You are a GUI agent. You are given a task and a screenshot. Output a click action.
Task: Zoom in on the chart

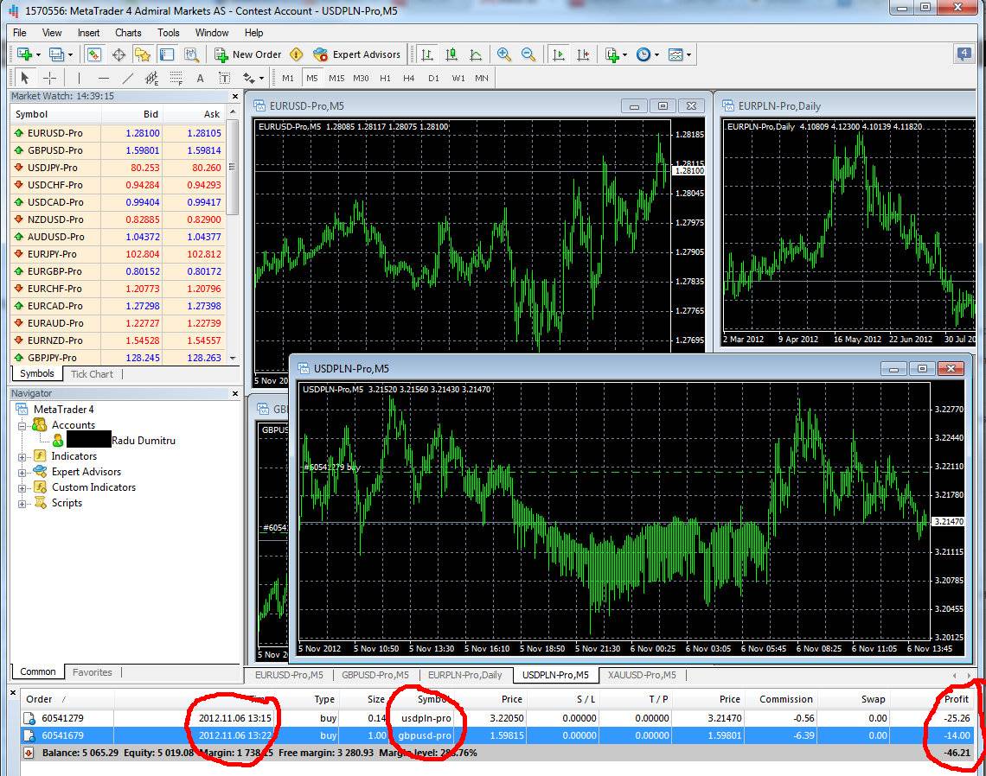tap(503, 54)
